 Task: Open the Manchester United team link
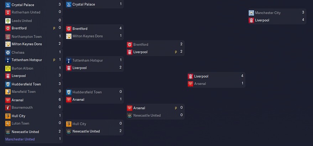coord(20,139)
